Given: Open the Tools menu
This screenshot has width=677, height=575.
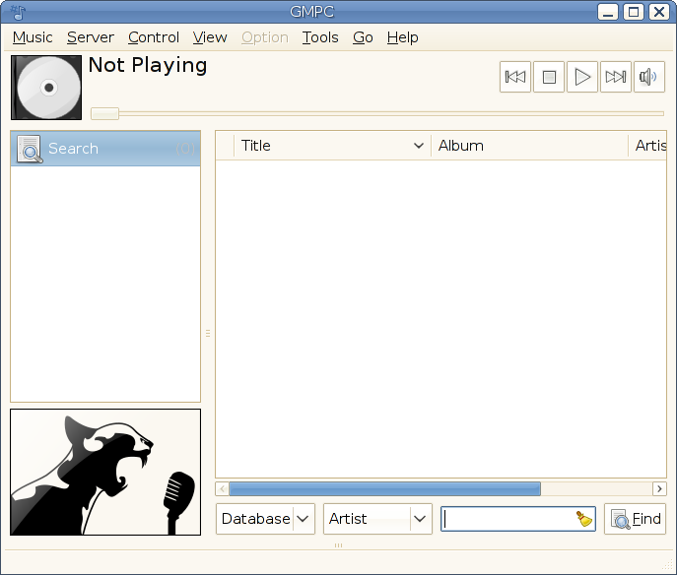Looking at the screenshot, I should [320, 37].
